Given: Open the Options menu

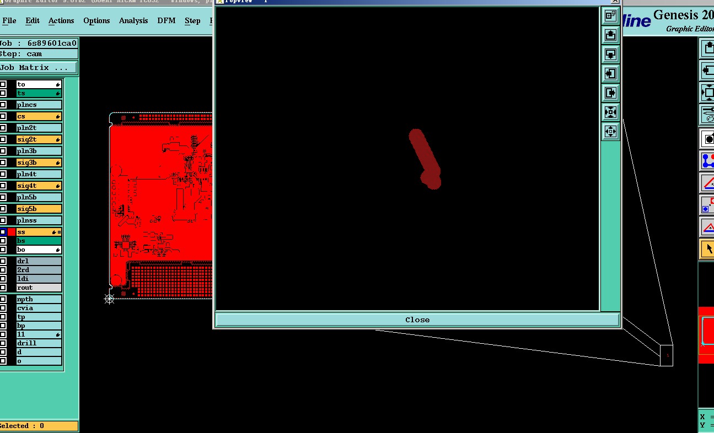Looking at the screenshot, I should click(x=96, y=20).
